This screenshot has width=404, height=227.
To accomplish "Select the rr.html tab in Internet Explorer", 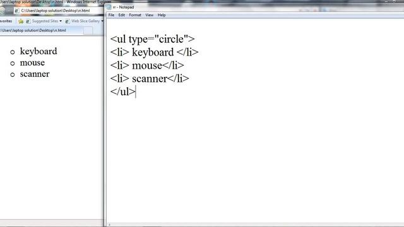I will tap(41, 30).
